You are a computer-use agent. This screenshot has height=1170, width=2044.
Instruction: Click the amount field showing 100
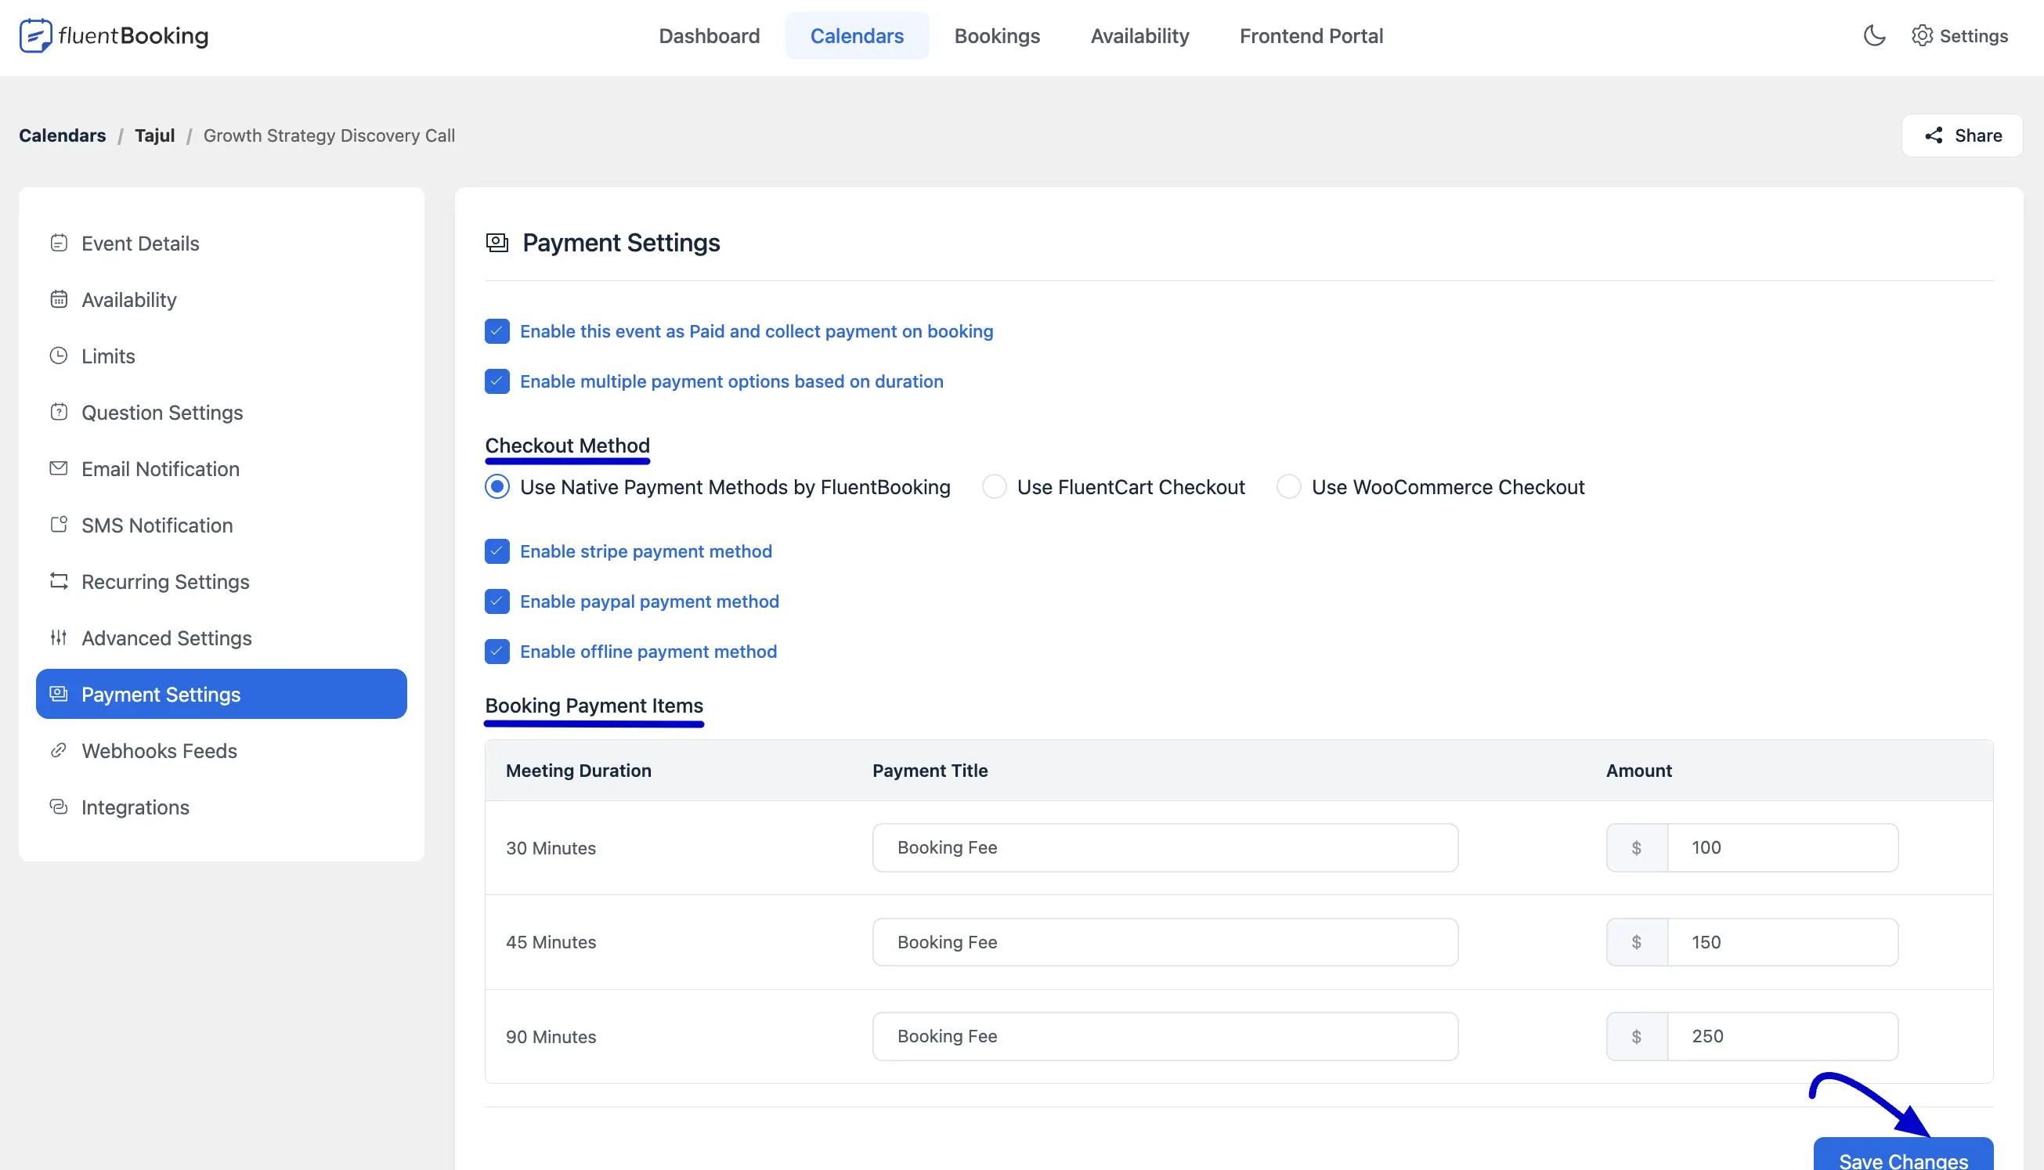1782,847
